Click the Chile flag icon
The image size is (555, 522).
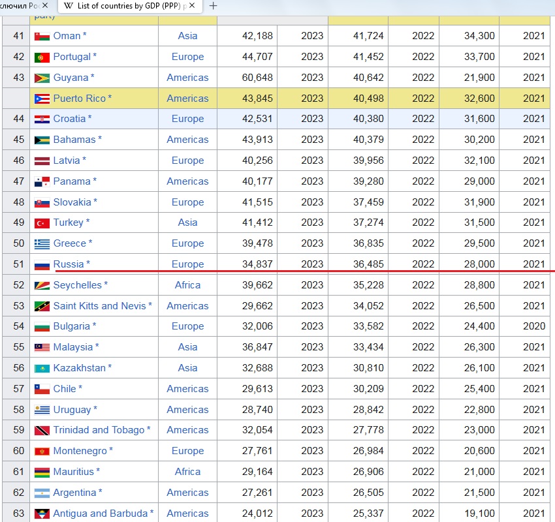click(42, 390)
